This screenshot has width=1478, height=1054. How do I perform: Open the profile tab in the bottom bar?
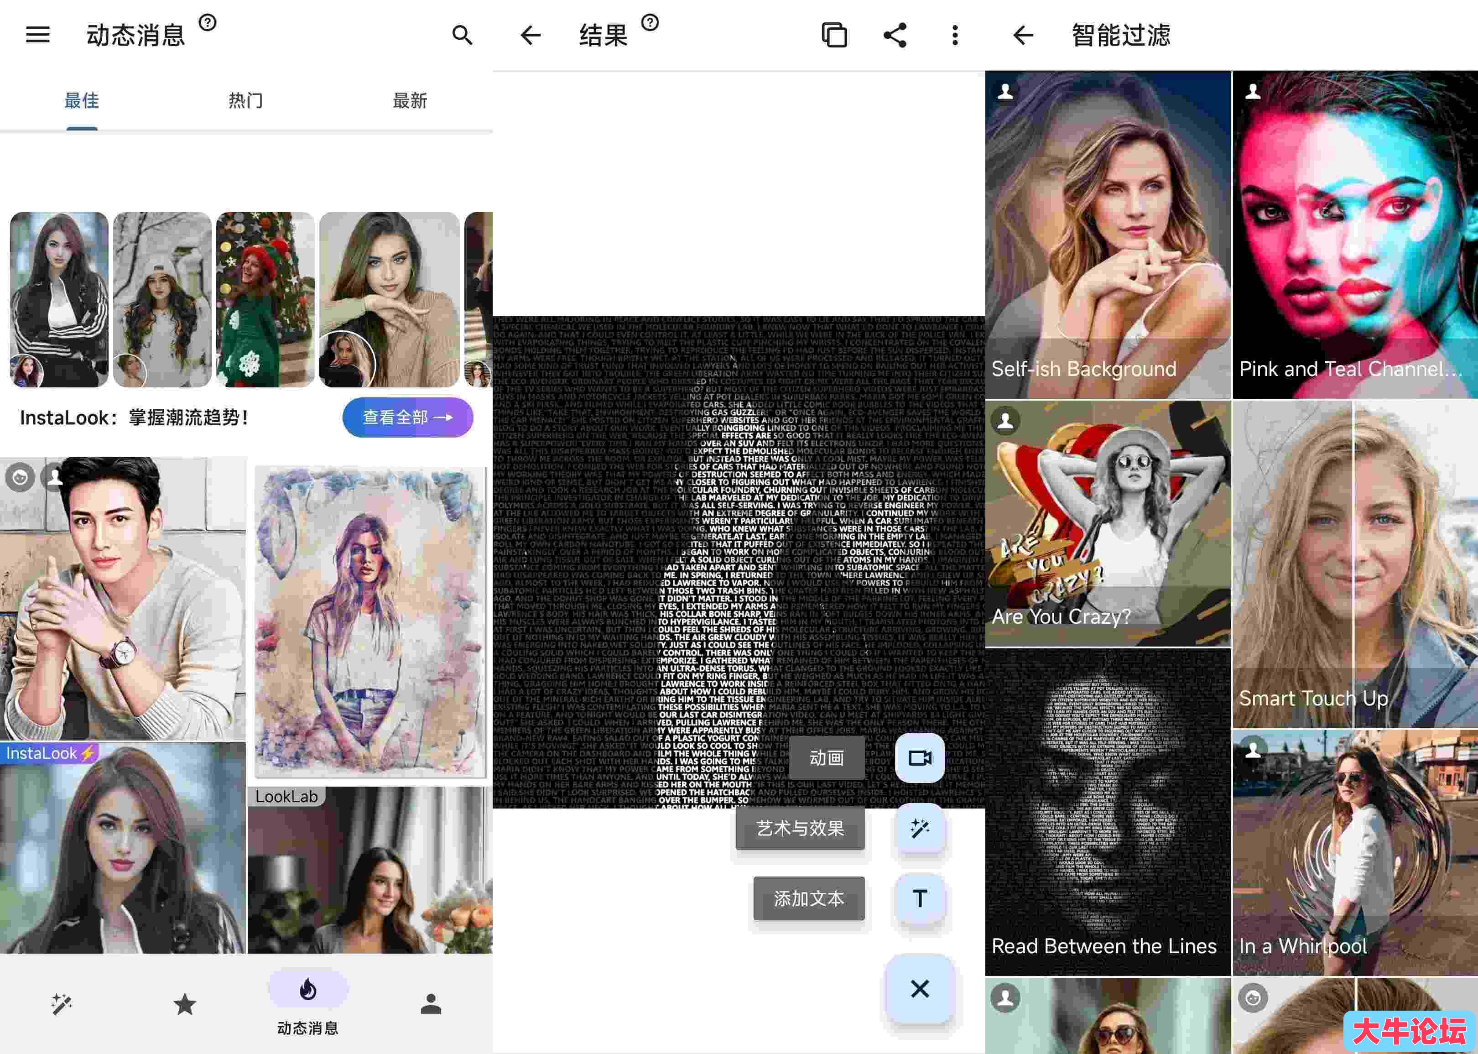[431, 1004]
